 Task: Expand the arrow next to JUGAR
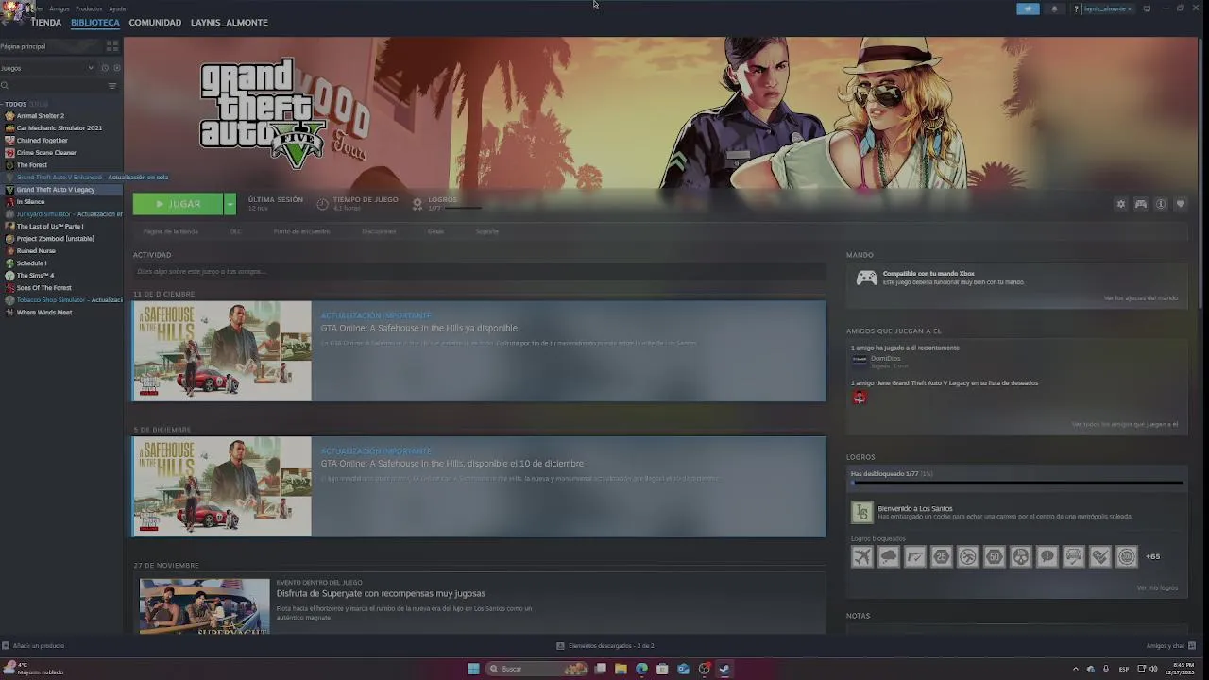[x=230, y=204]
